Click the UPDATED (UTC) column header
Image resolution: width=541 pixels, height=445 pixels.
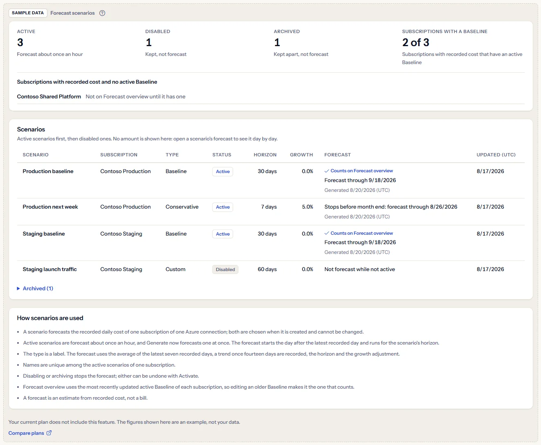coord(496,155)
